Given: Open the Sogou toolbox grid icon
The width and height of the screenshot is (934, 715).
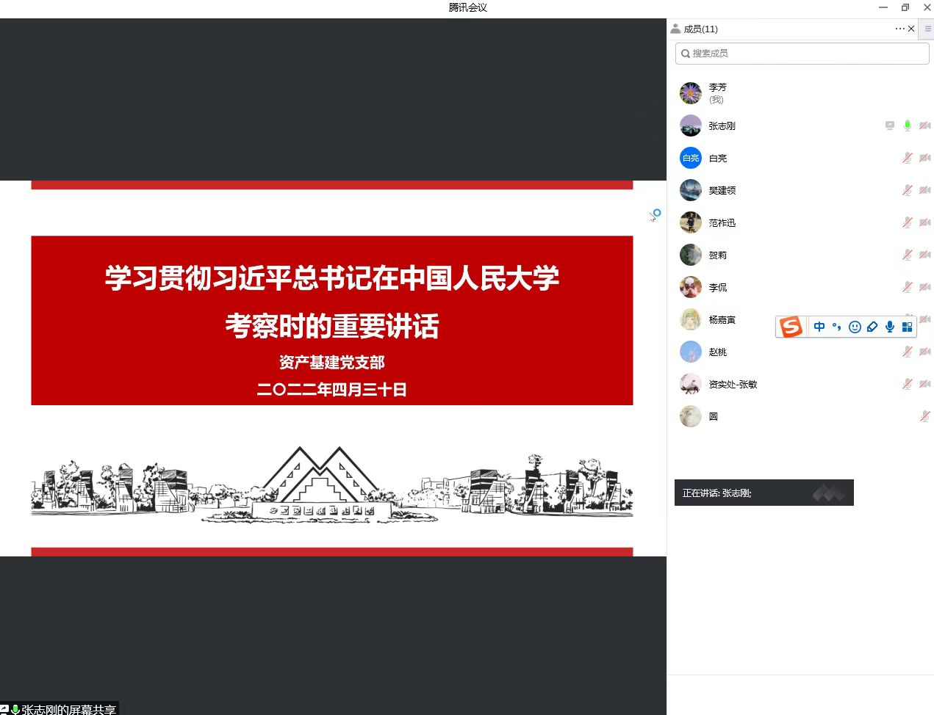Looking at the screenshot, I should coord(908,327).
